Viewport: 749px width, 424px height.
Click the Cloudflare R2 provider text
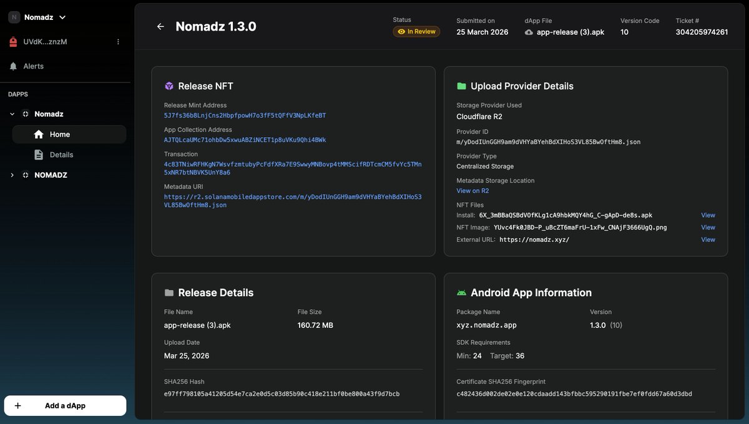[x=479, y=117]
